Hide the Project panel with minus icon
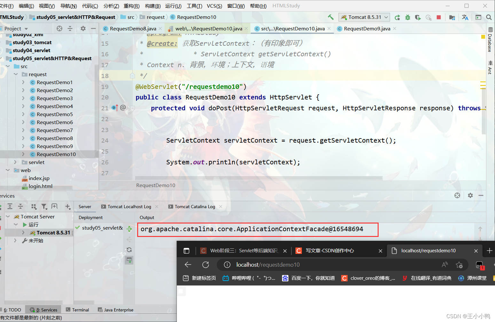Image resolution: width=495 pixels, height=322 pixels. pos(93,28)
